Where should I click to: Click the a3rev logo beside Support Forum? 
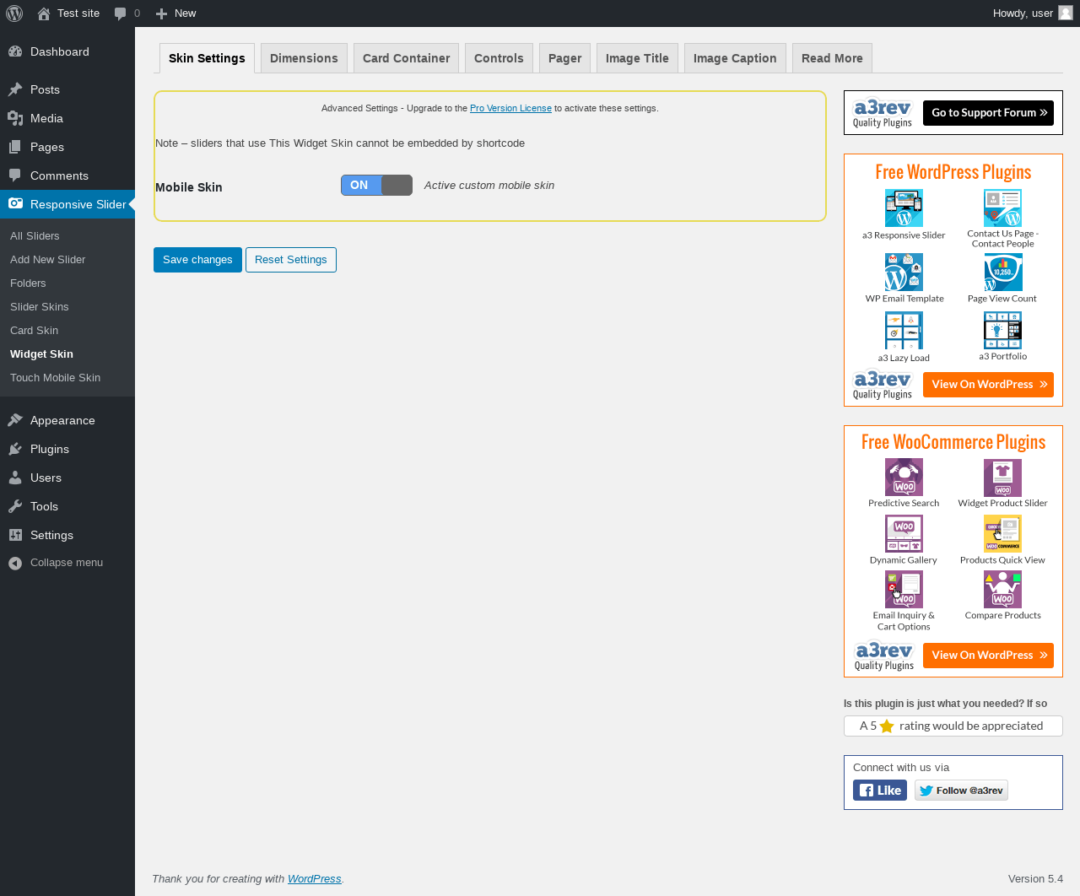883,113
